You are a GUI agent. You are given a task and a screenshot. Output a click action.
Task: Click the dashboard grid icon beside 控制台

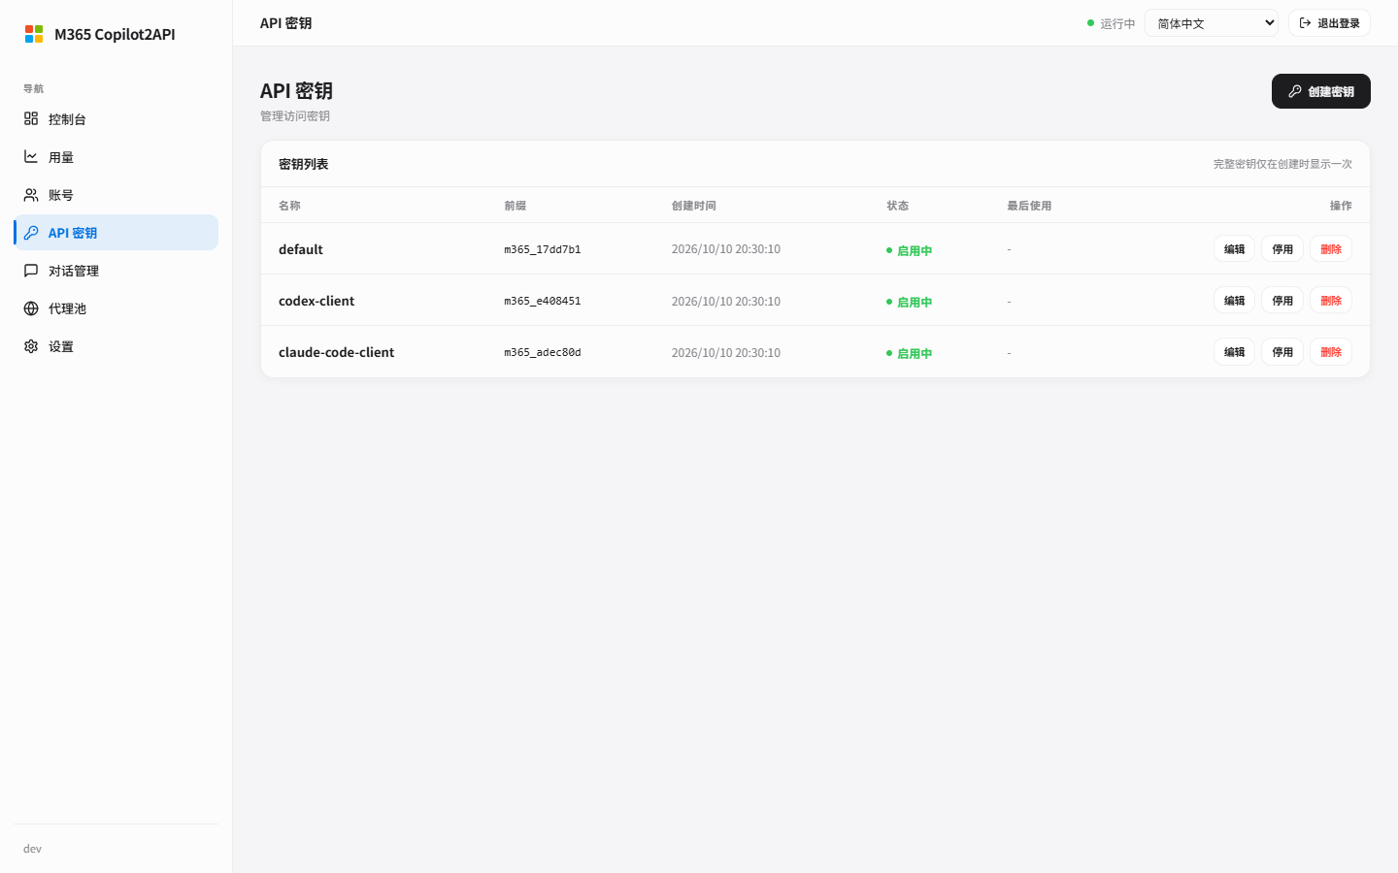coord(31,118)
